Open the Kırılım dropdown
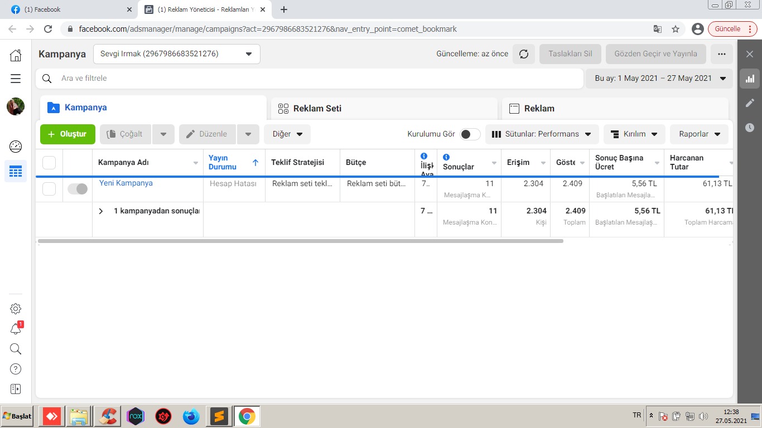Viewport: 762px width, 428px height. [x=634, y=134]
